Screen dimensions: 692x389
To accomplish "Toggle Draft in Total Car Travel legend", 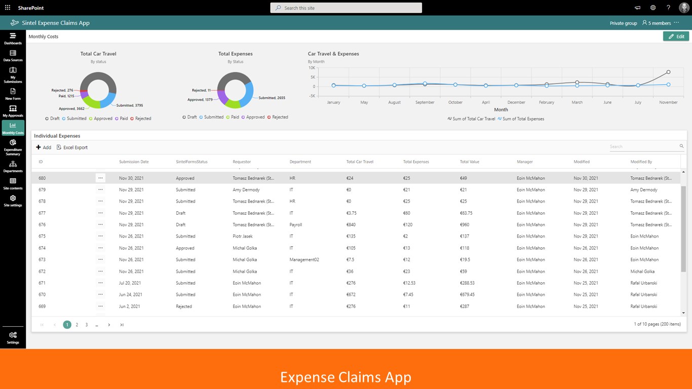I will (52, 119).
